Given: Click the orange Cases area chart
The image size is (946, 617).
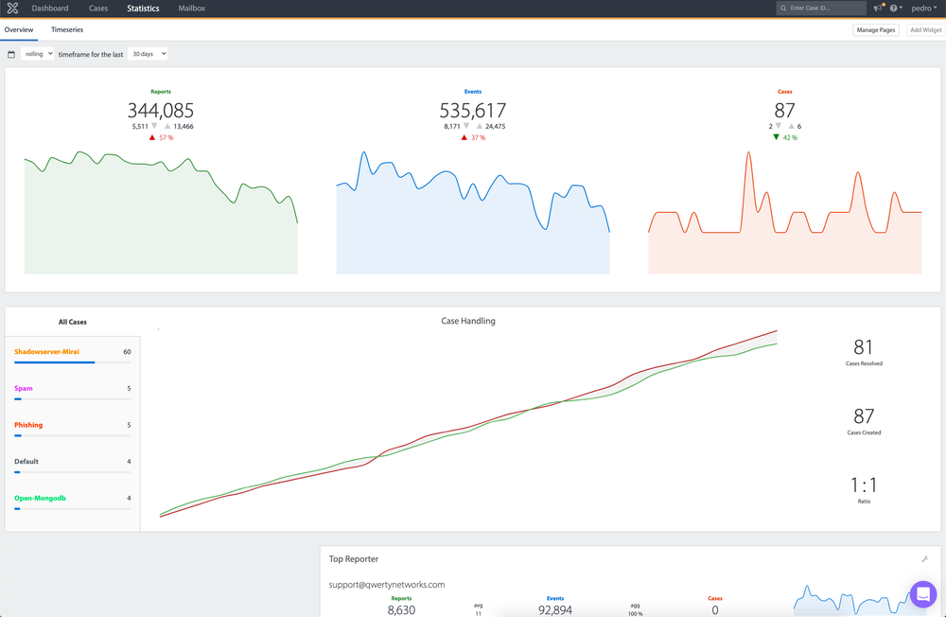Looking at the screenshot, I should pos(784,213).
